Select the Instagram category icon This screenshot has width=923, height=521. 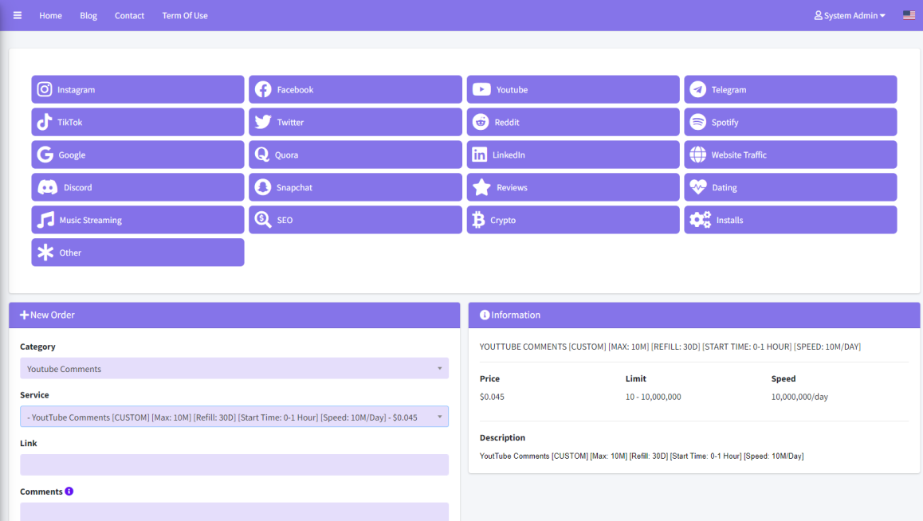pyautogui.click(x=45, y=89)
